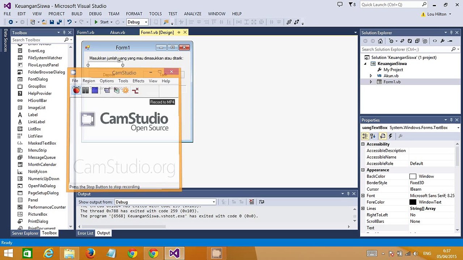Open Firefox from the taskbar
Viewport: 463px width, 260px height.
point(90,253)
